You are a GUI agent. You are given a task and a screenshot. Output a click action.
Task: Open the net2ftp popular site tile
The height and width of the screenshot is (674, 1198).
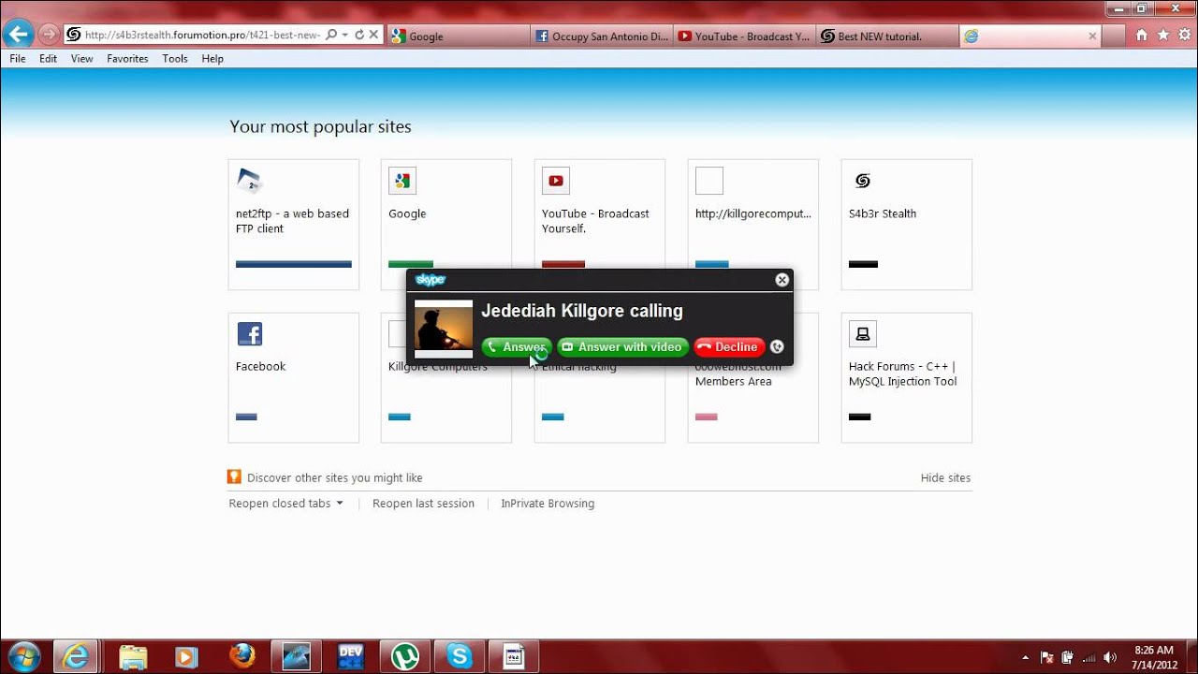(x=294, y=224)
